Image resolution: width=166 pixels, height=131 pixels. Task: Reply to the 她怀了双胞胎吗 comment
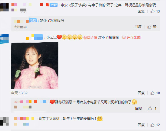click(x=138, y=27)
